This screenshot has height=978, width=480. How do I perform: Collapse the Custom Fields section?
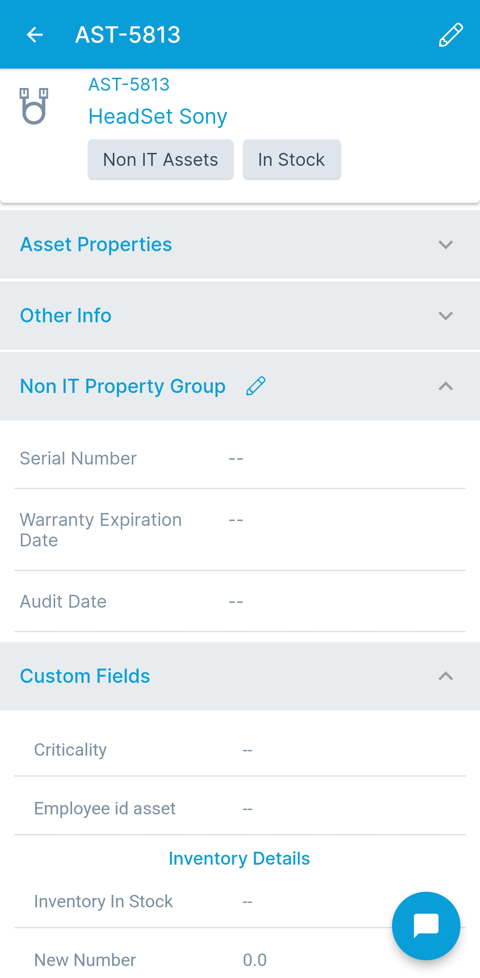(445, 676)
